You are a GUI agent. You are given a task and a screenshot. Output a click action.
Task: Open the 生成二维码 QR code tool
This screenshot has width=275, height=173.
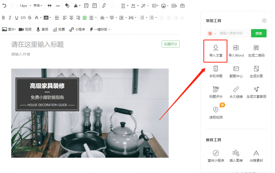(x=256, y=51)
